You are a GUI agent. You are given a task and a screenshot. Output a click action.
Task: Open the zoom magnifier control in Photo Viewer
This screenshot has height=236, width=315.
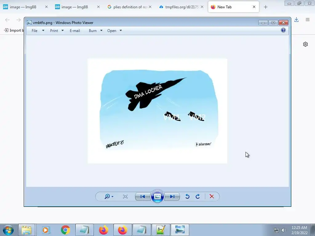[x=107, y=196]
